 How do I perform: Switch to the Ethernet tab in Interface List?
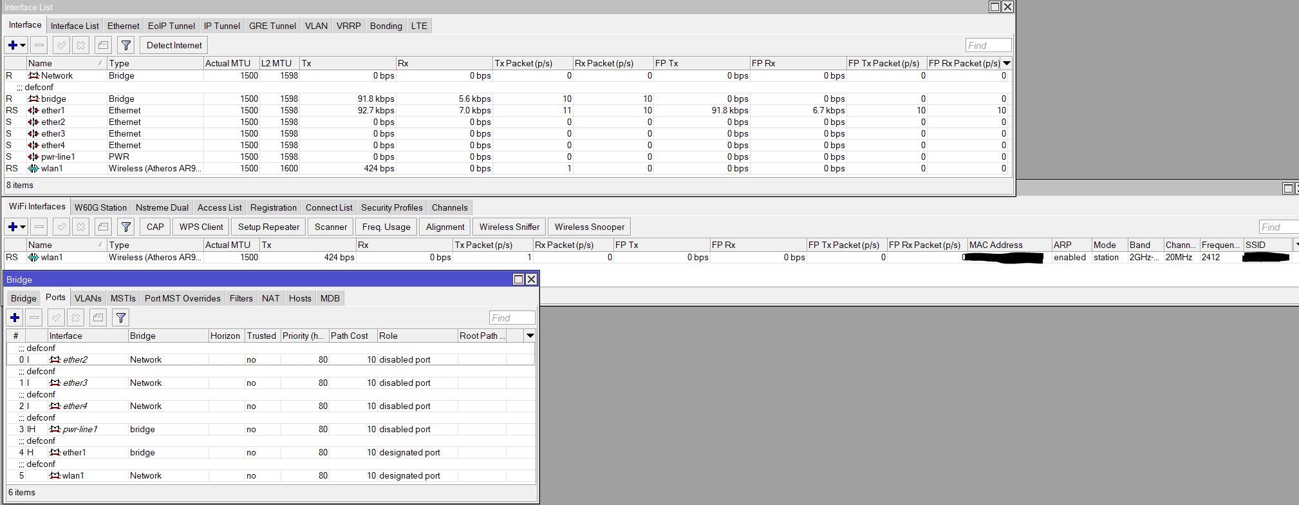coord(123,26)
